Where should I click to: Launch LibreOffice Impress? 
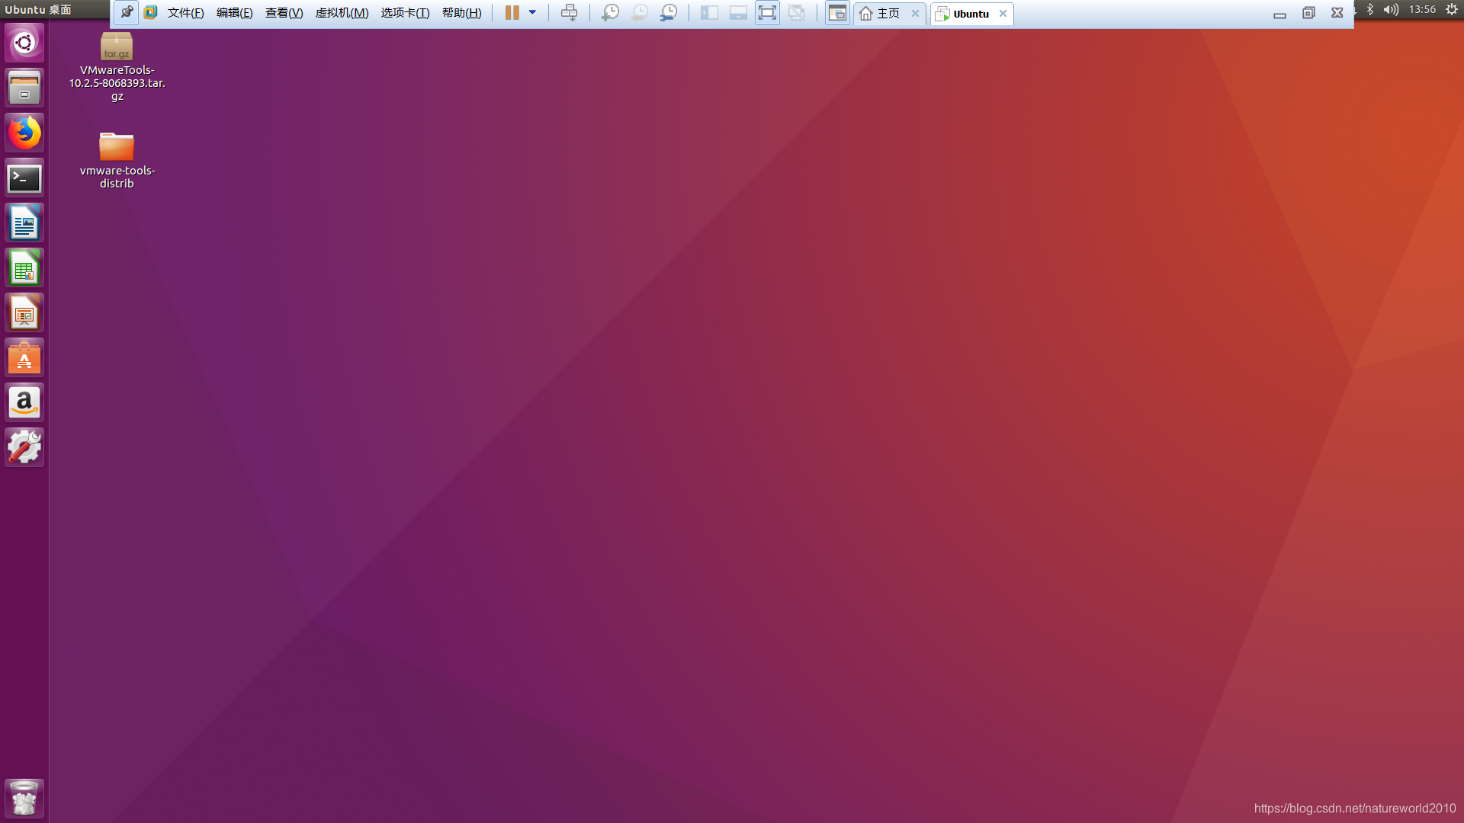coord(24,312)
